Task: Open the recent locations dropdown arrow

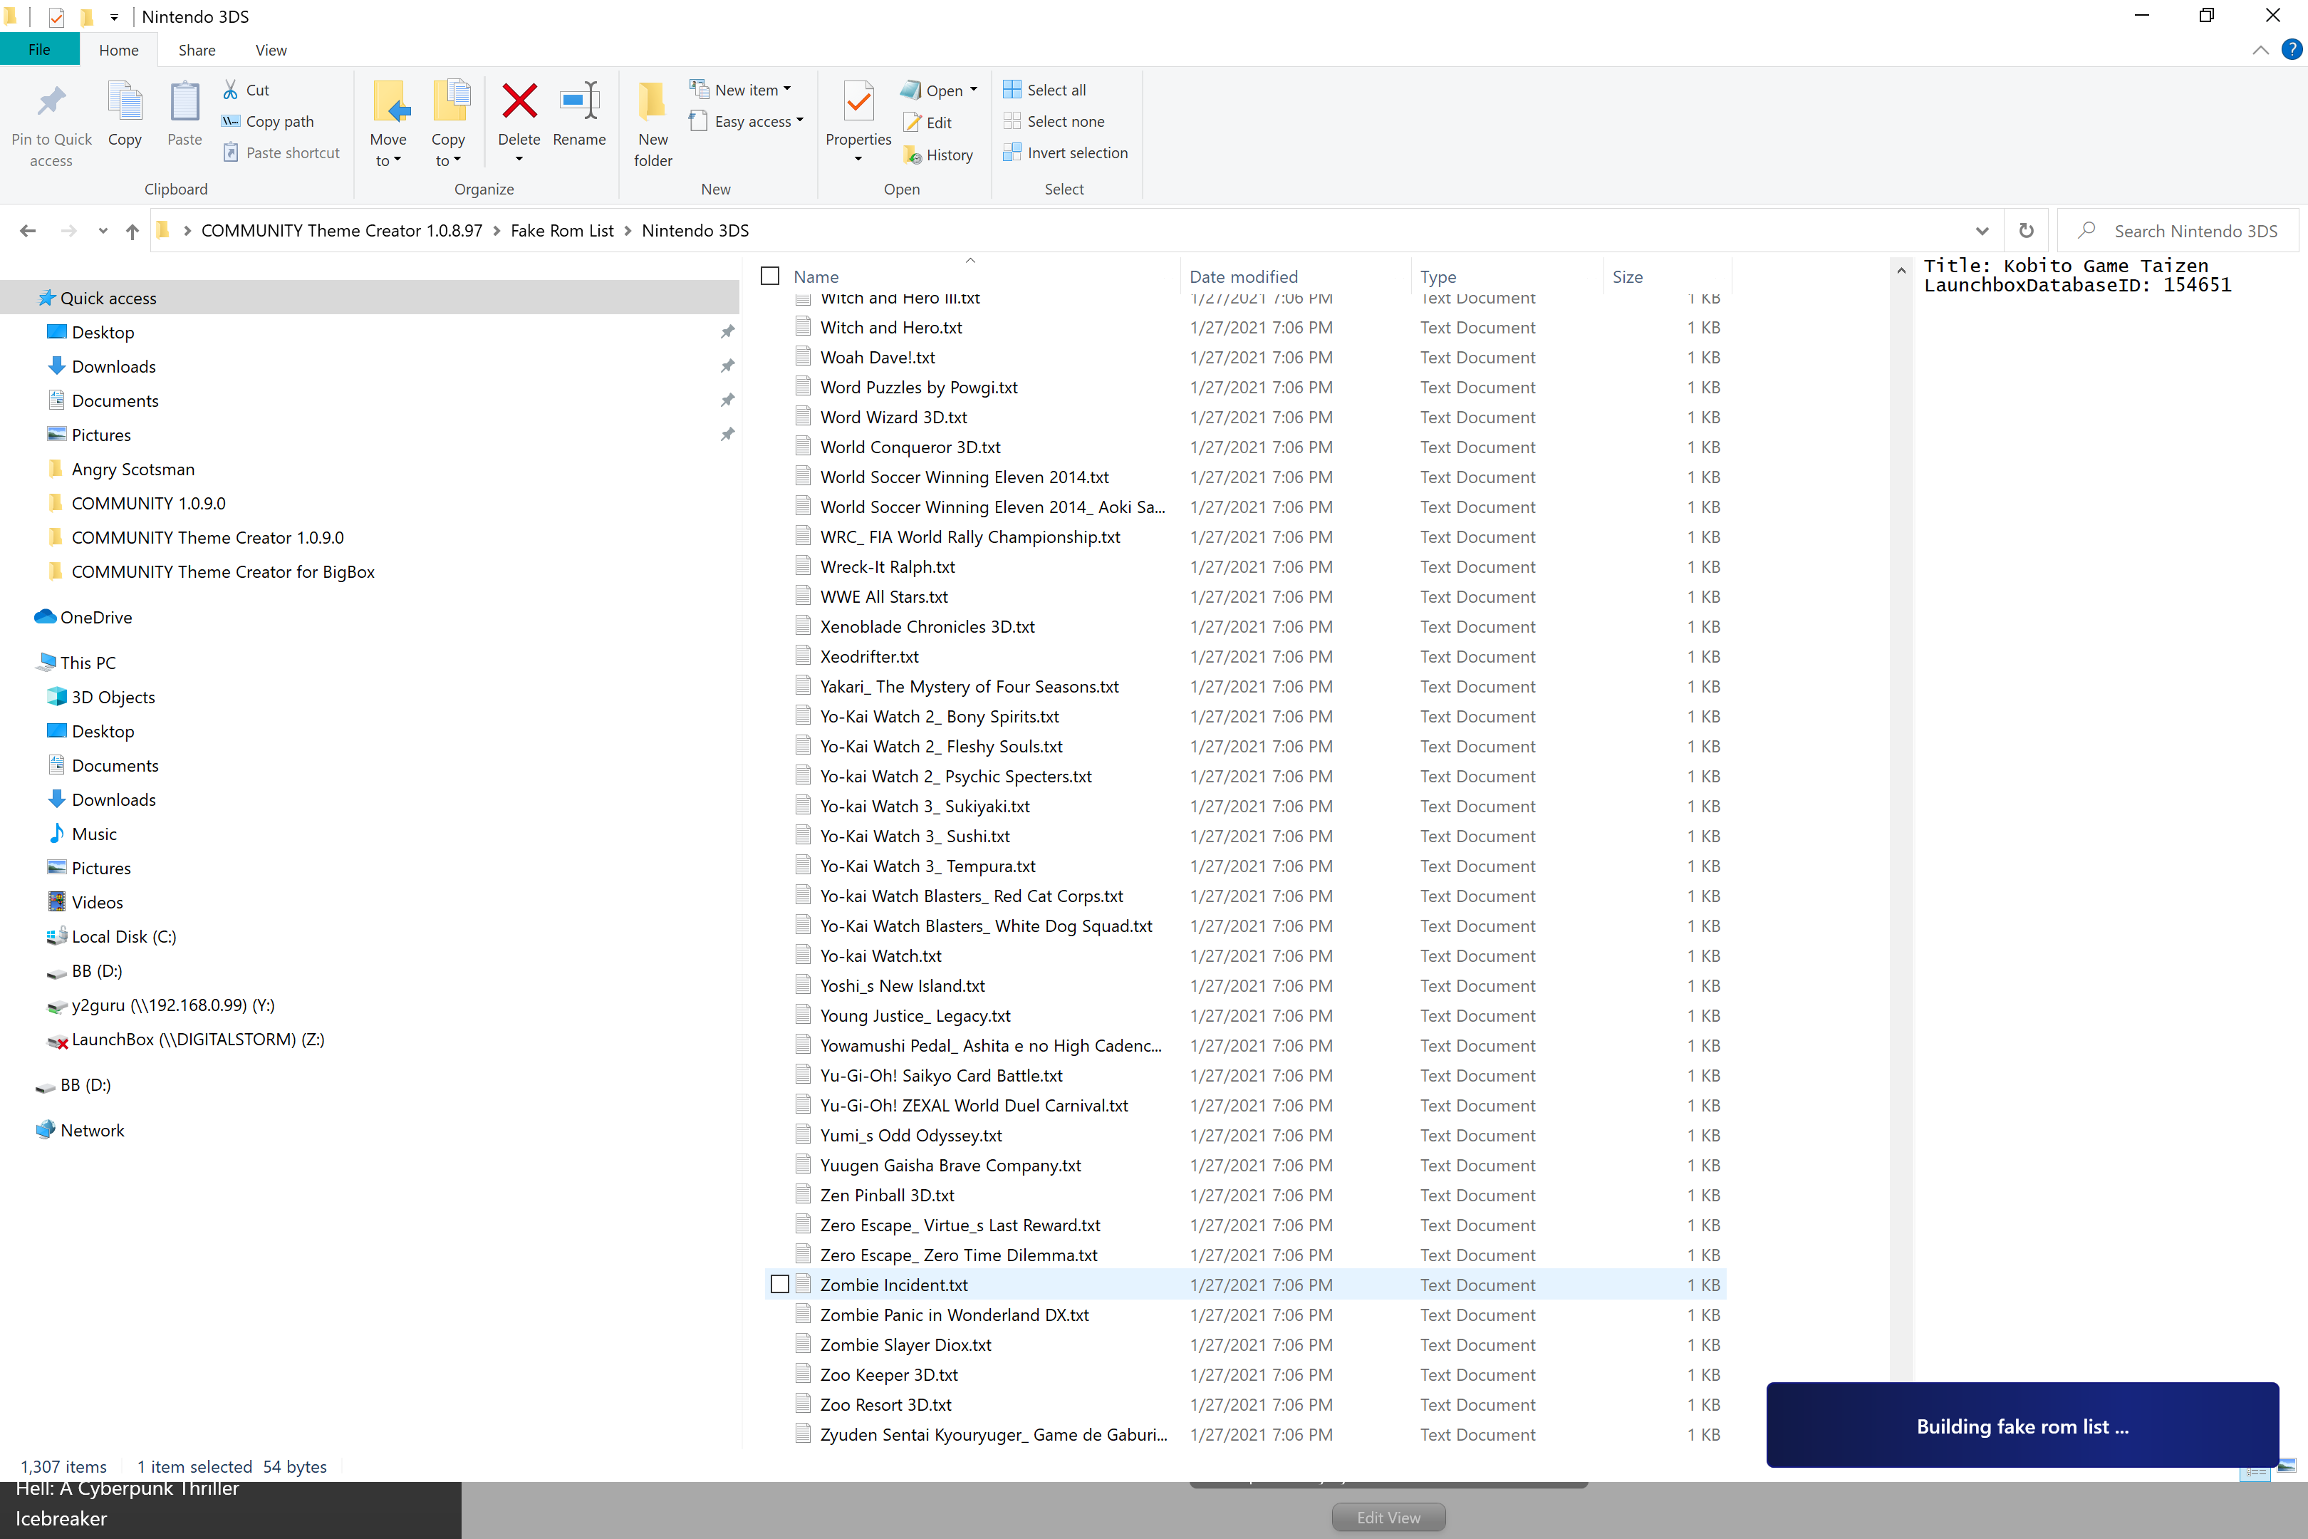Action: point(102,231)
